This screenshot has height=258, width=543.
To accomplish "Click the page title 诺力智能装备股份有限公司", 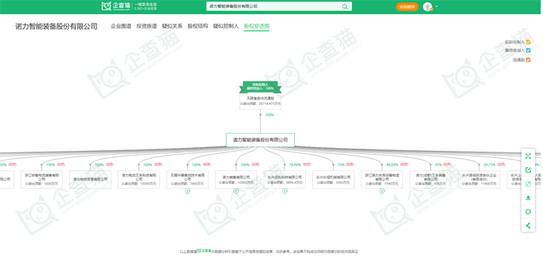I will [x=56, y=26].
